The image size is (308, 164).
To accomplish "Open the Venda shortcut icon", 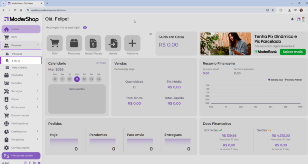I will pyautogui.click(x=113, y=43).
